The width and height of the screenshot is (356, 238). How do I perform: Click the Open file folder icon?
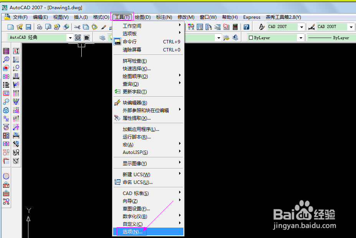(20, 27)
